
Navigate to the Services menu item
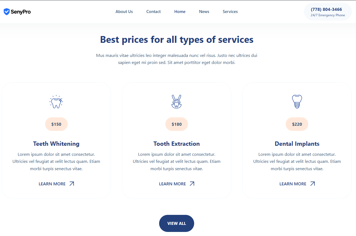click(x=230, y=12)
